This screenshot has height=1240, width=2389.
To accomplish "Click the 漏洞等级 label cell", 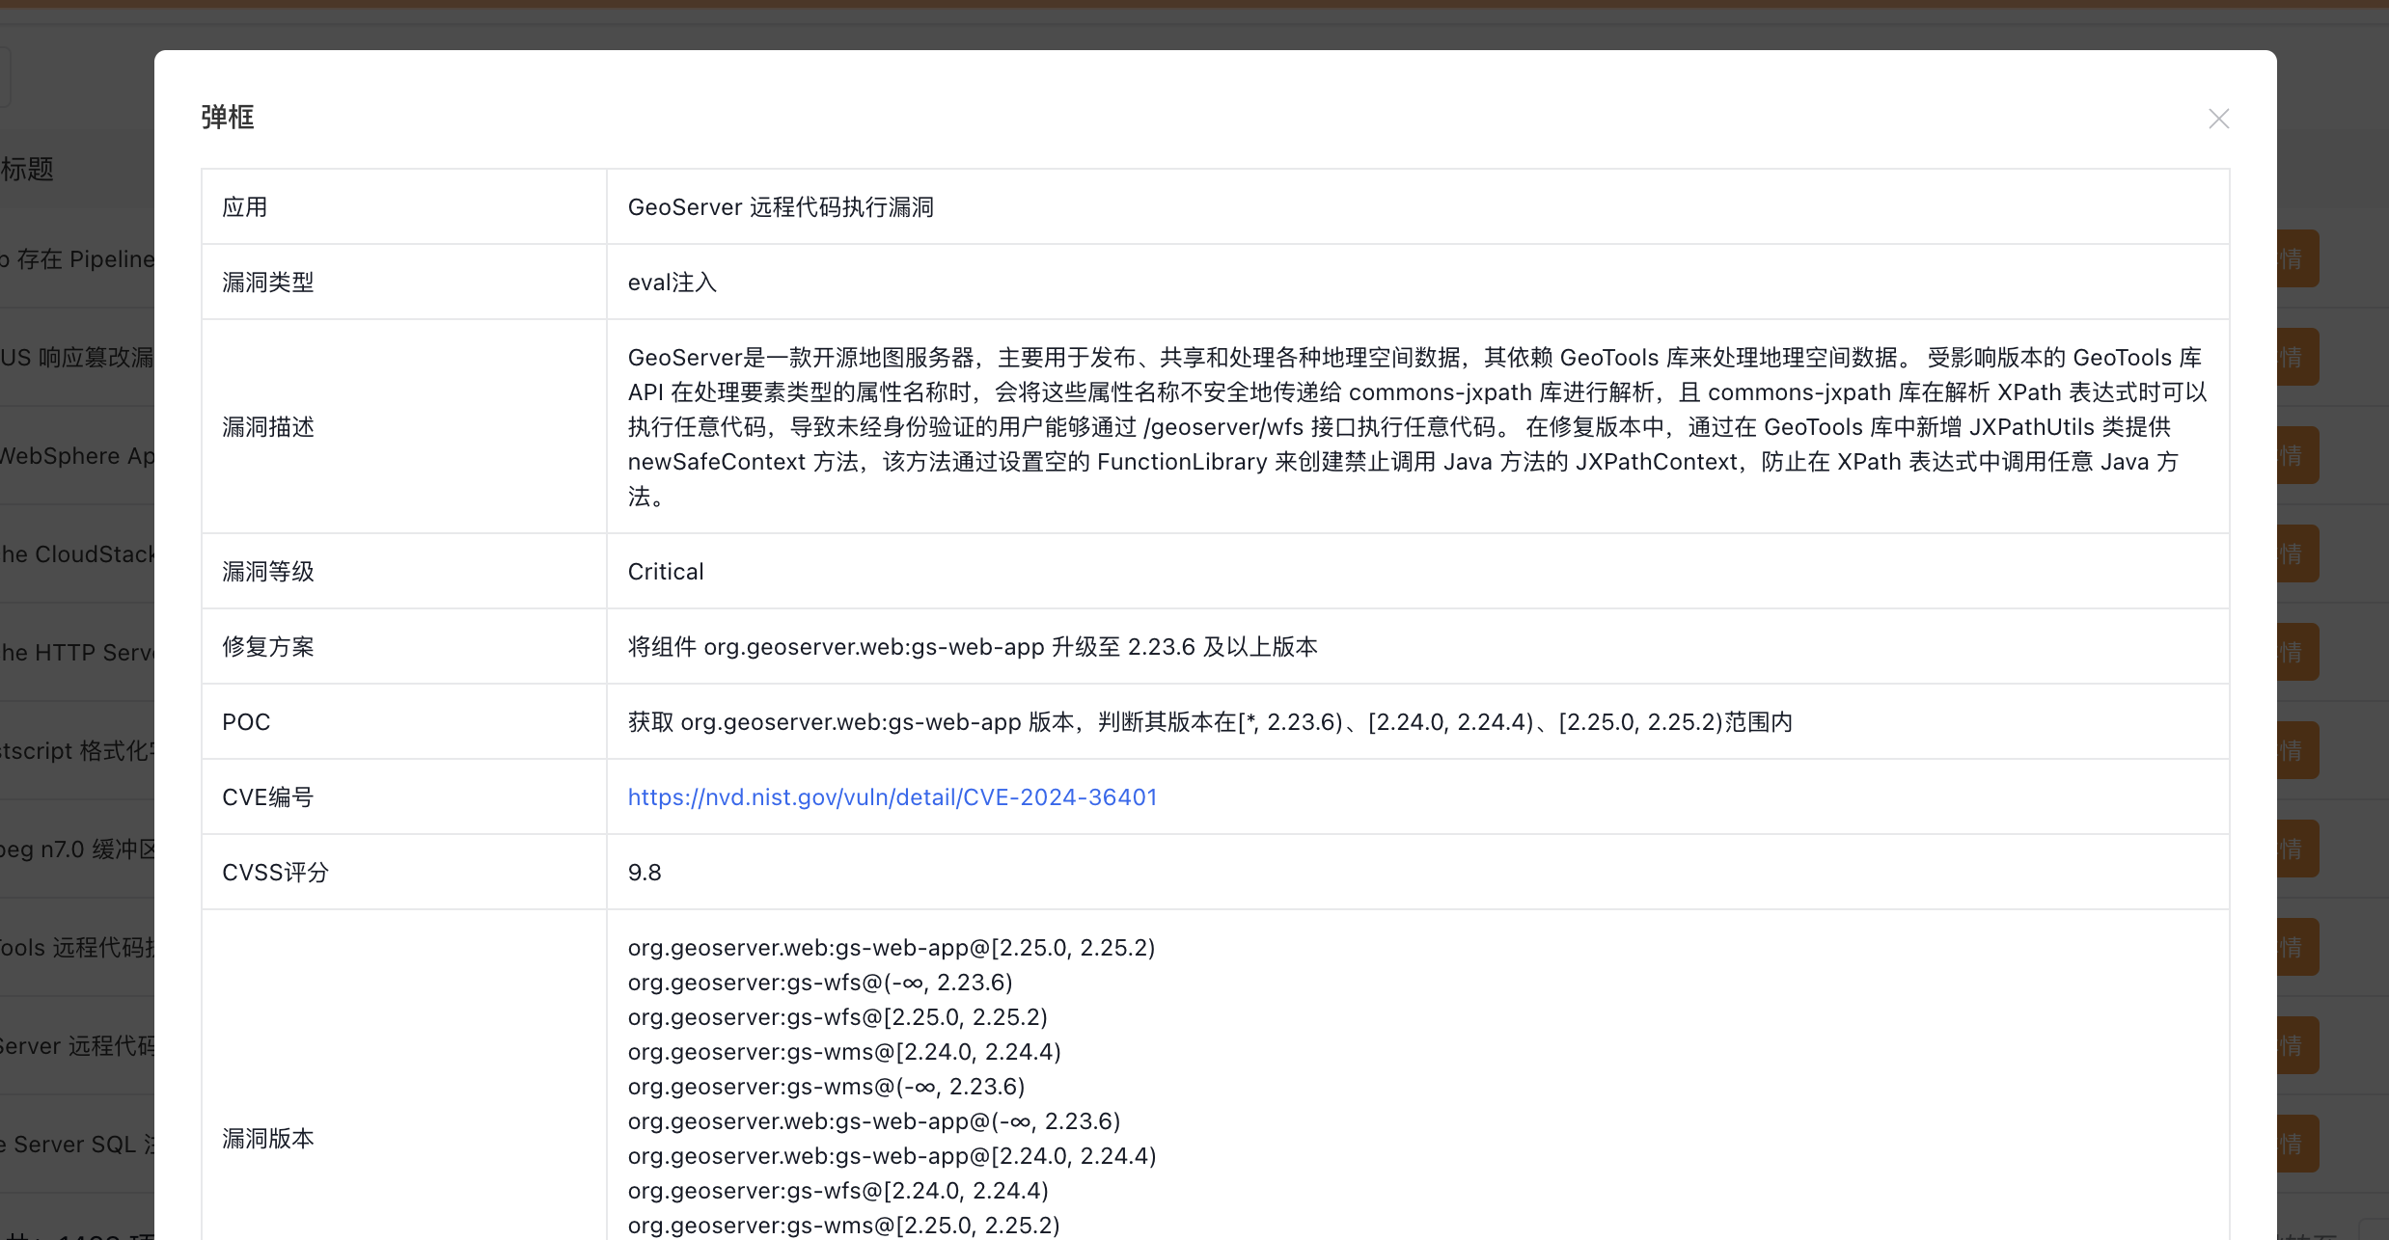I will pos(403,572).
